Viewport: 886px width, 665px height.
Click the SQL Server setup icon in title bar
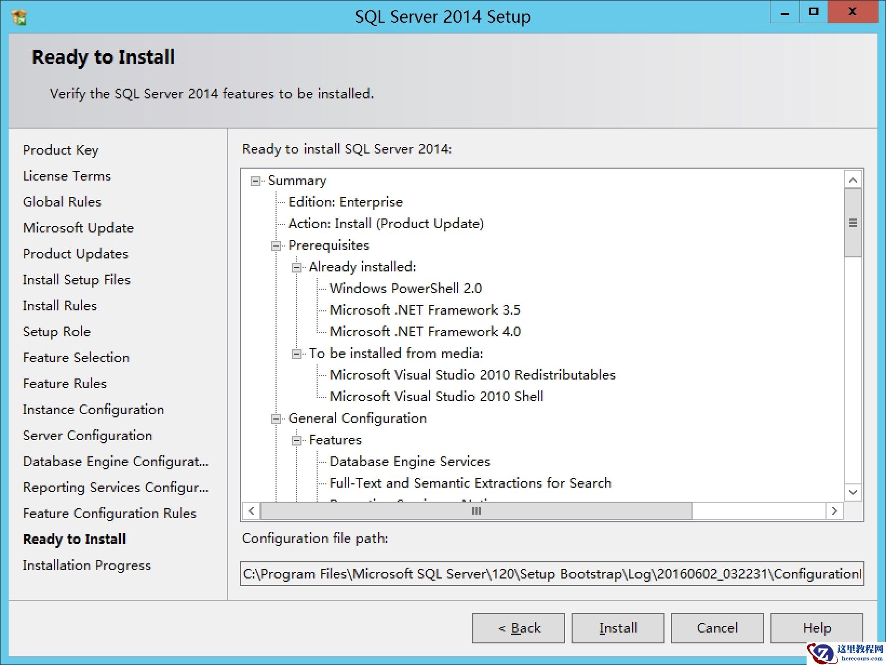click(18, 16)
